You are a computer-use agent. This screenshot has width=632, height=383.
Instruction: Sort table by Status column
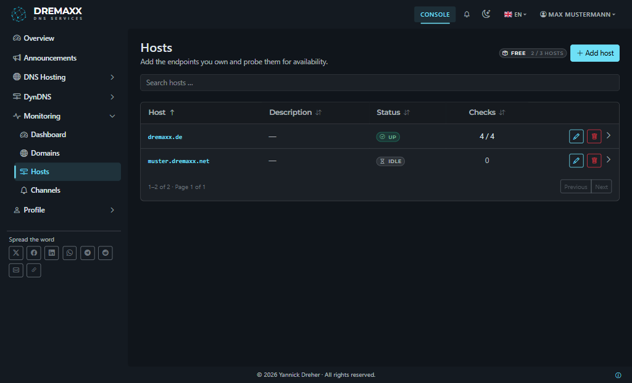pos(393,112)
